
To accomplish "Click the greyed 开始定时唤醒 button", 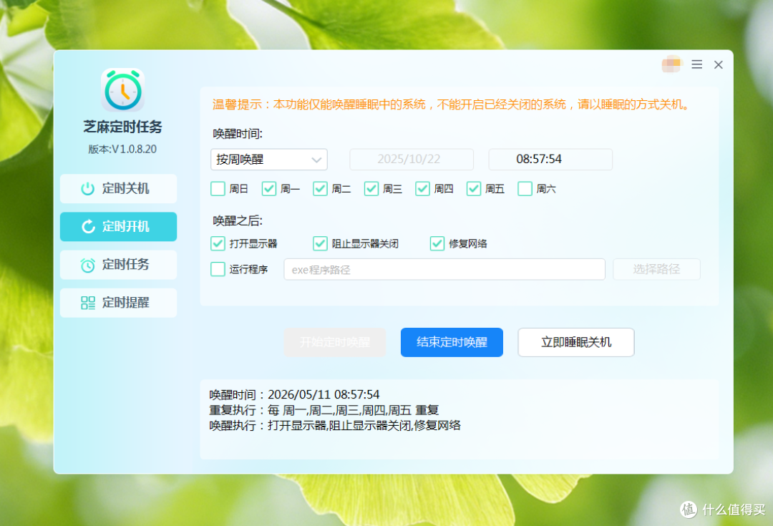I will (x=335, y=342).
